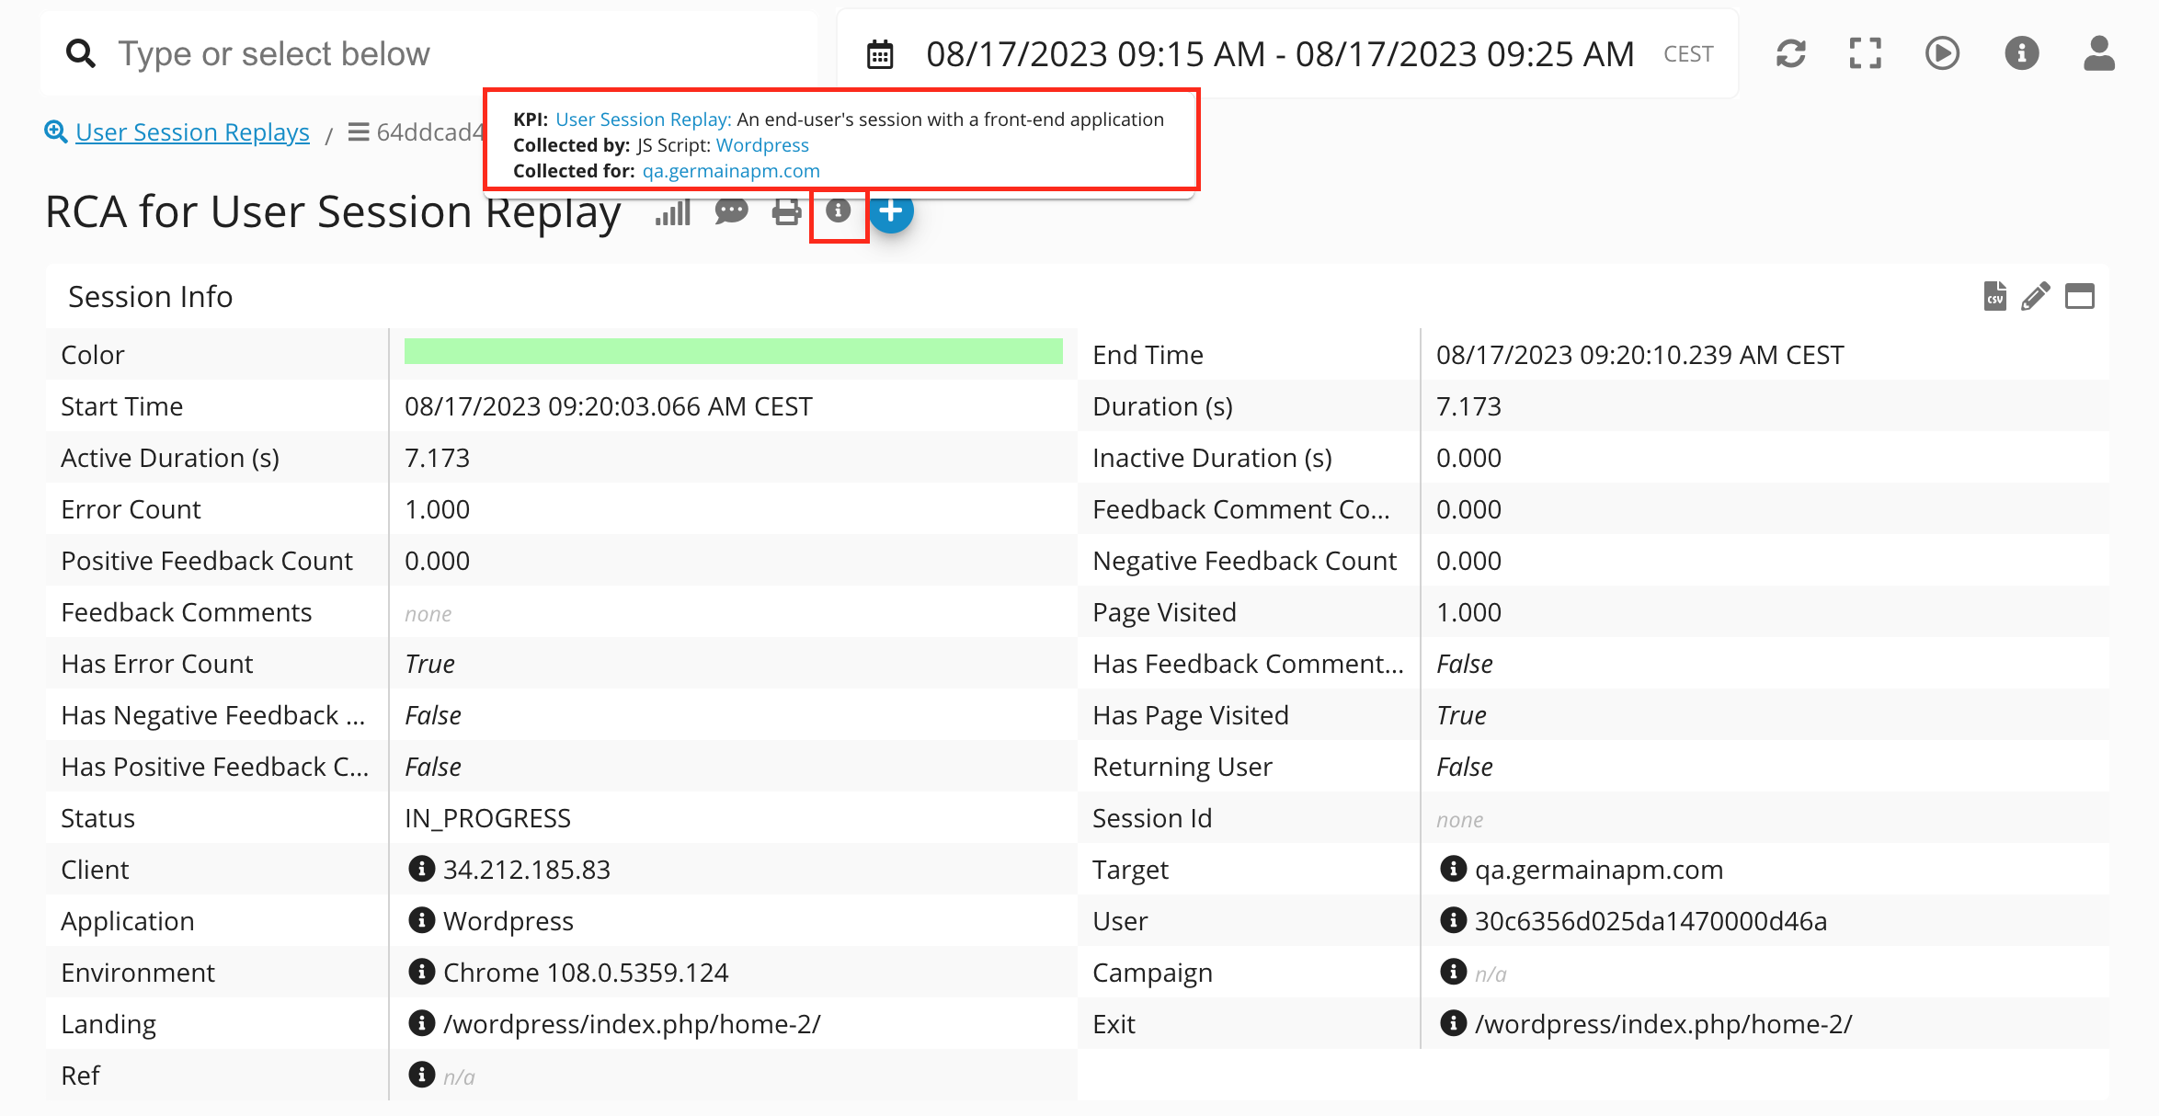Click the green Color bar swatch

point(733,352)
